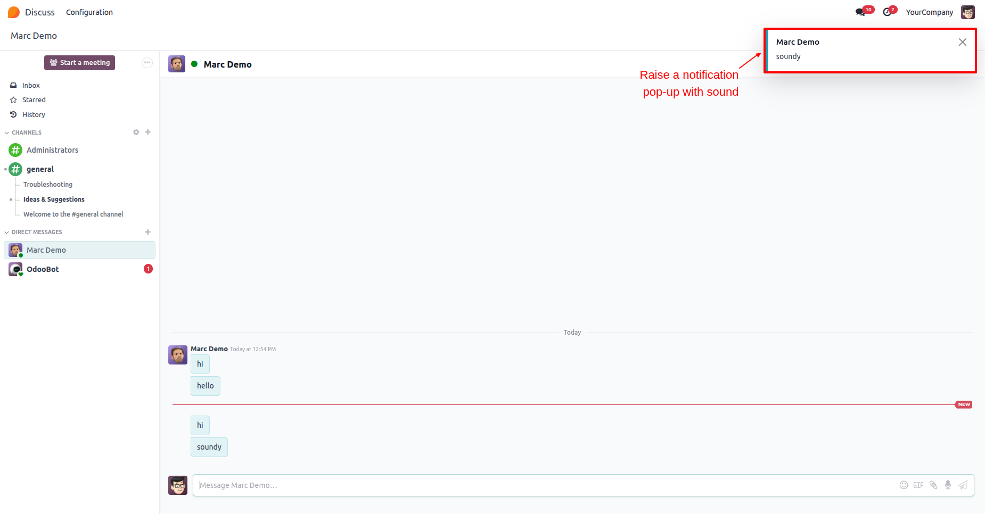Click the Today at 12:54 PM timestamp
Image resolution: width=985 pixels, height=514 pixels.
point(253,350)
